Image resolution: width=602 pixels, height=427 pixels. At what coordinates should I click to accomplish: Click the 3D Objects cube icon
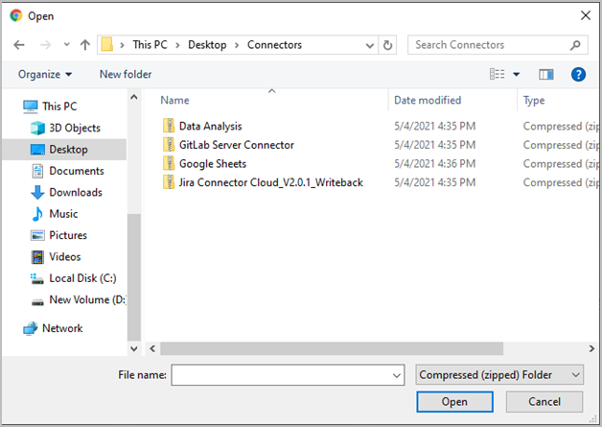[x=37, y=128]
